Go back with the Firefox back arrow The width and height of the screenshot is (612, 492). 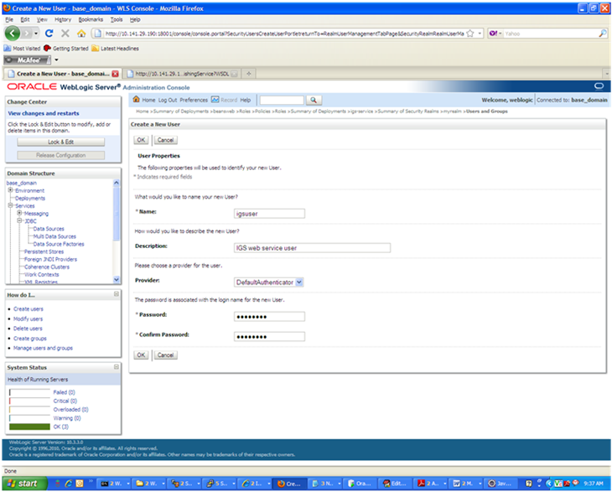pyautogui.click(x=12, y=34)
